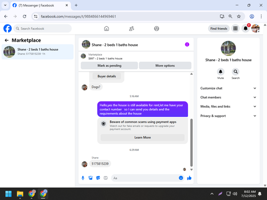The height and width of the screenshot is (200, 267).
Task: Select the Messenger | Facebook browser tab
Action: tap(41, 5)
